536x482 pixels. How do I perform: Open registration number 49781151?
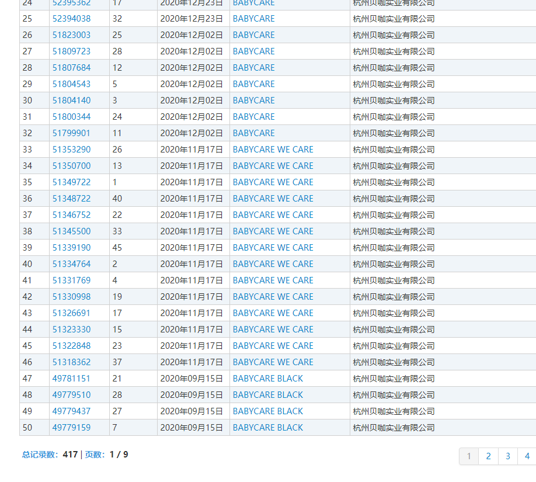coord(71,379)
